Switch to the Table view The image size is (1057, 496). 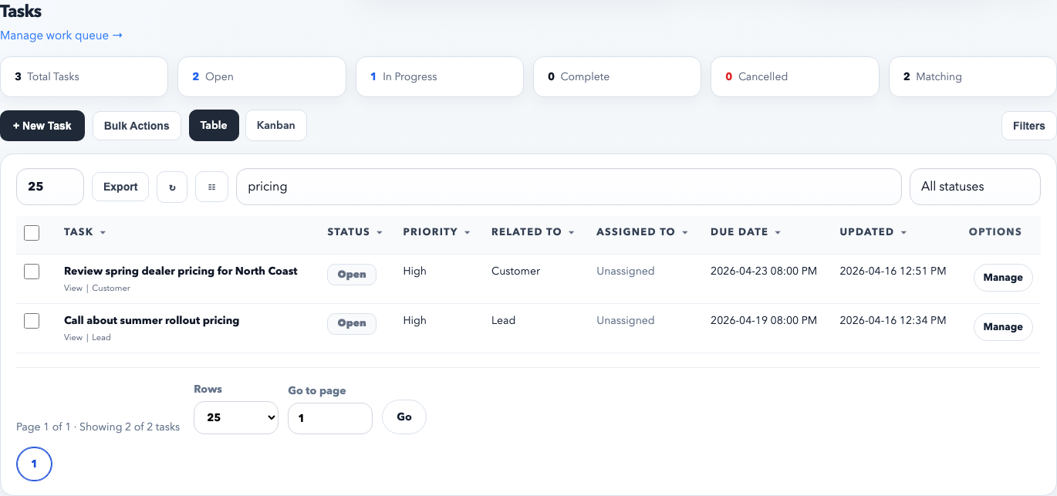pos(214,125)
